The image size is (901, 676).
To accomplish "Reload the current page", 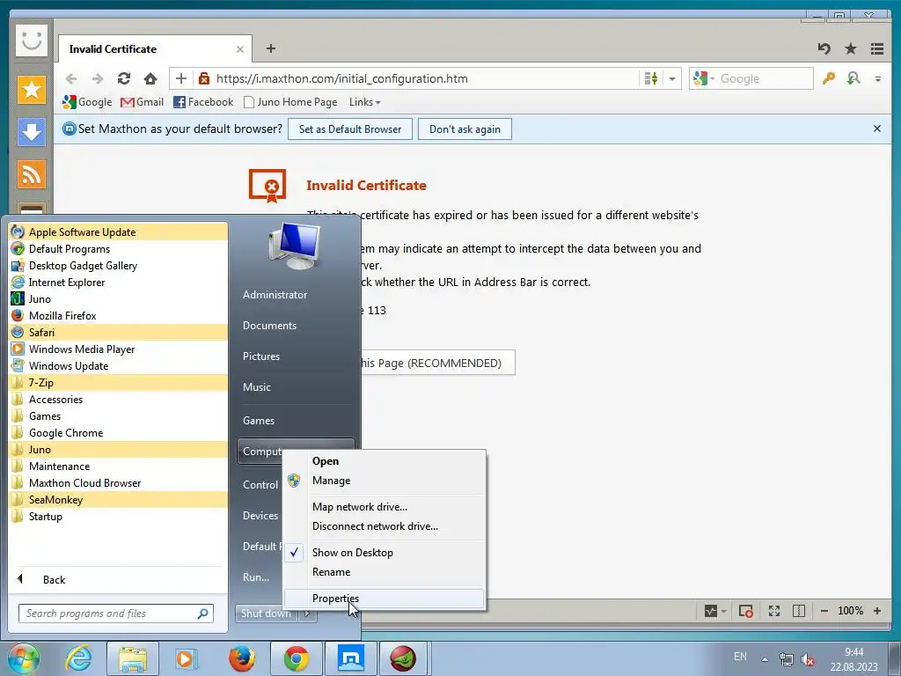I will [x=123, y=78].
